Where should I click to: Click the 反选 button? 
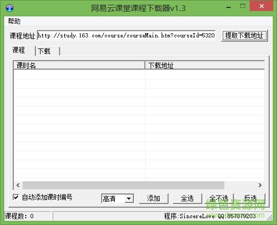(251, 199)
